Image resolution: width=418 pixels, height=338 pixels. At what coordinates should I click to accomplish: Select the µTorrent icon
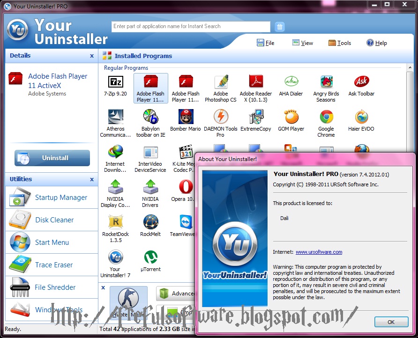(150, 257)
